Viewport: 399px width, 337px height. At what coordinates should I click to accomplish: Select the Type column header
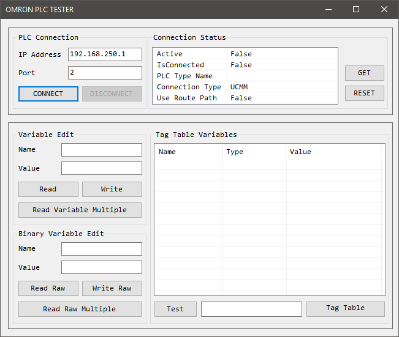coord(254,152)
